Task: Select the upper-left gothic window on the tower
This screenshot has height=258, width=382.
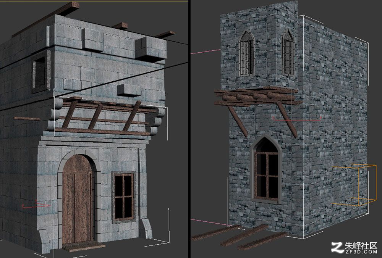Action: click(x=247, y=53)
